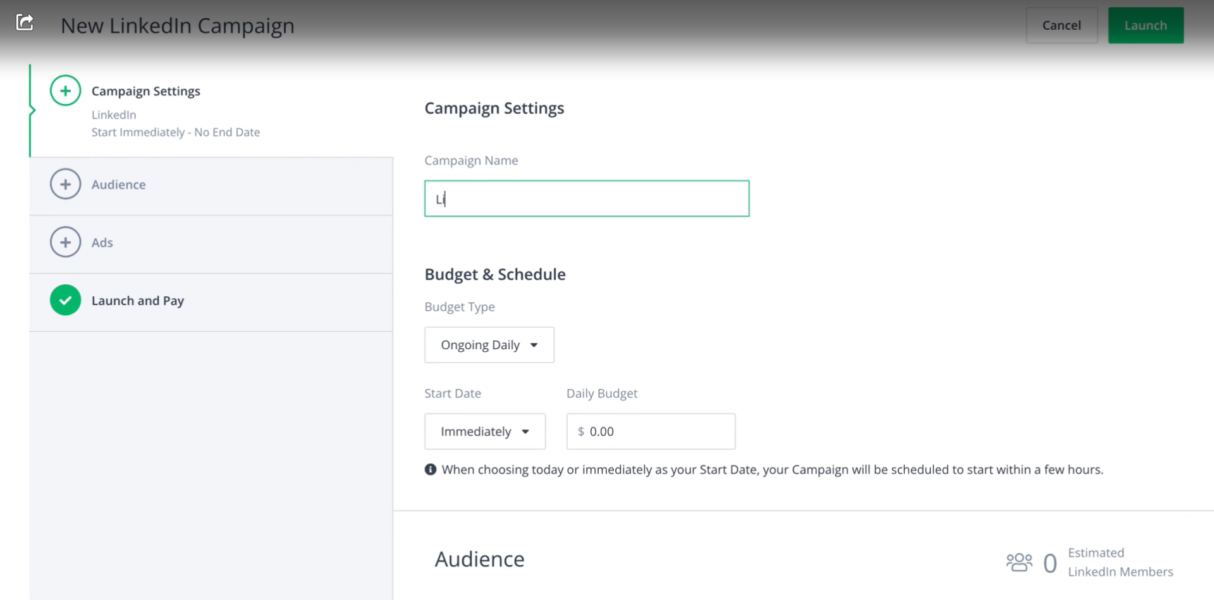Click the Campaign Name text field

(586, 198)
